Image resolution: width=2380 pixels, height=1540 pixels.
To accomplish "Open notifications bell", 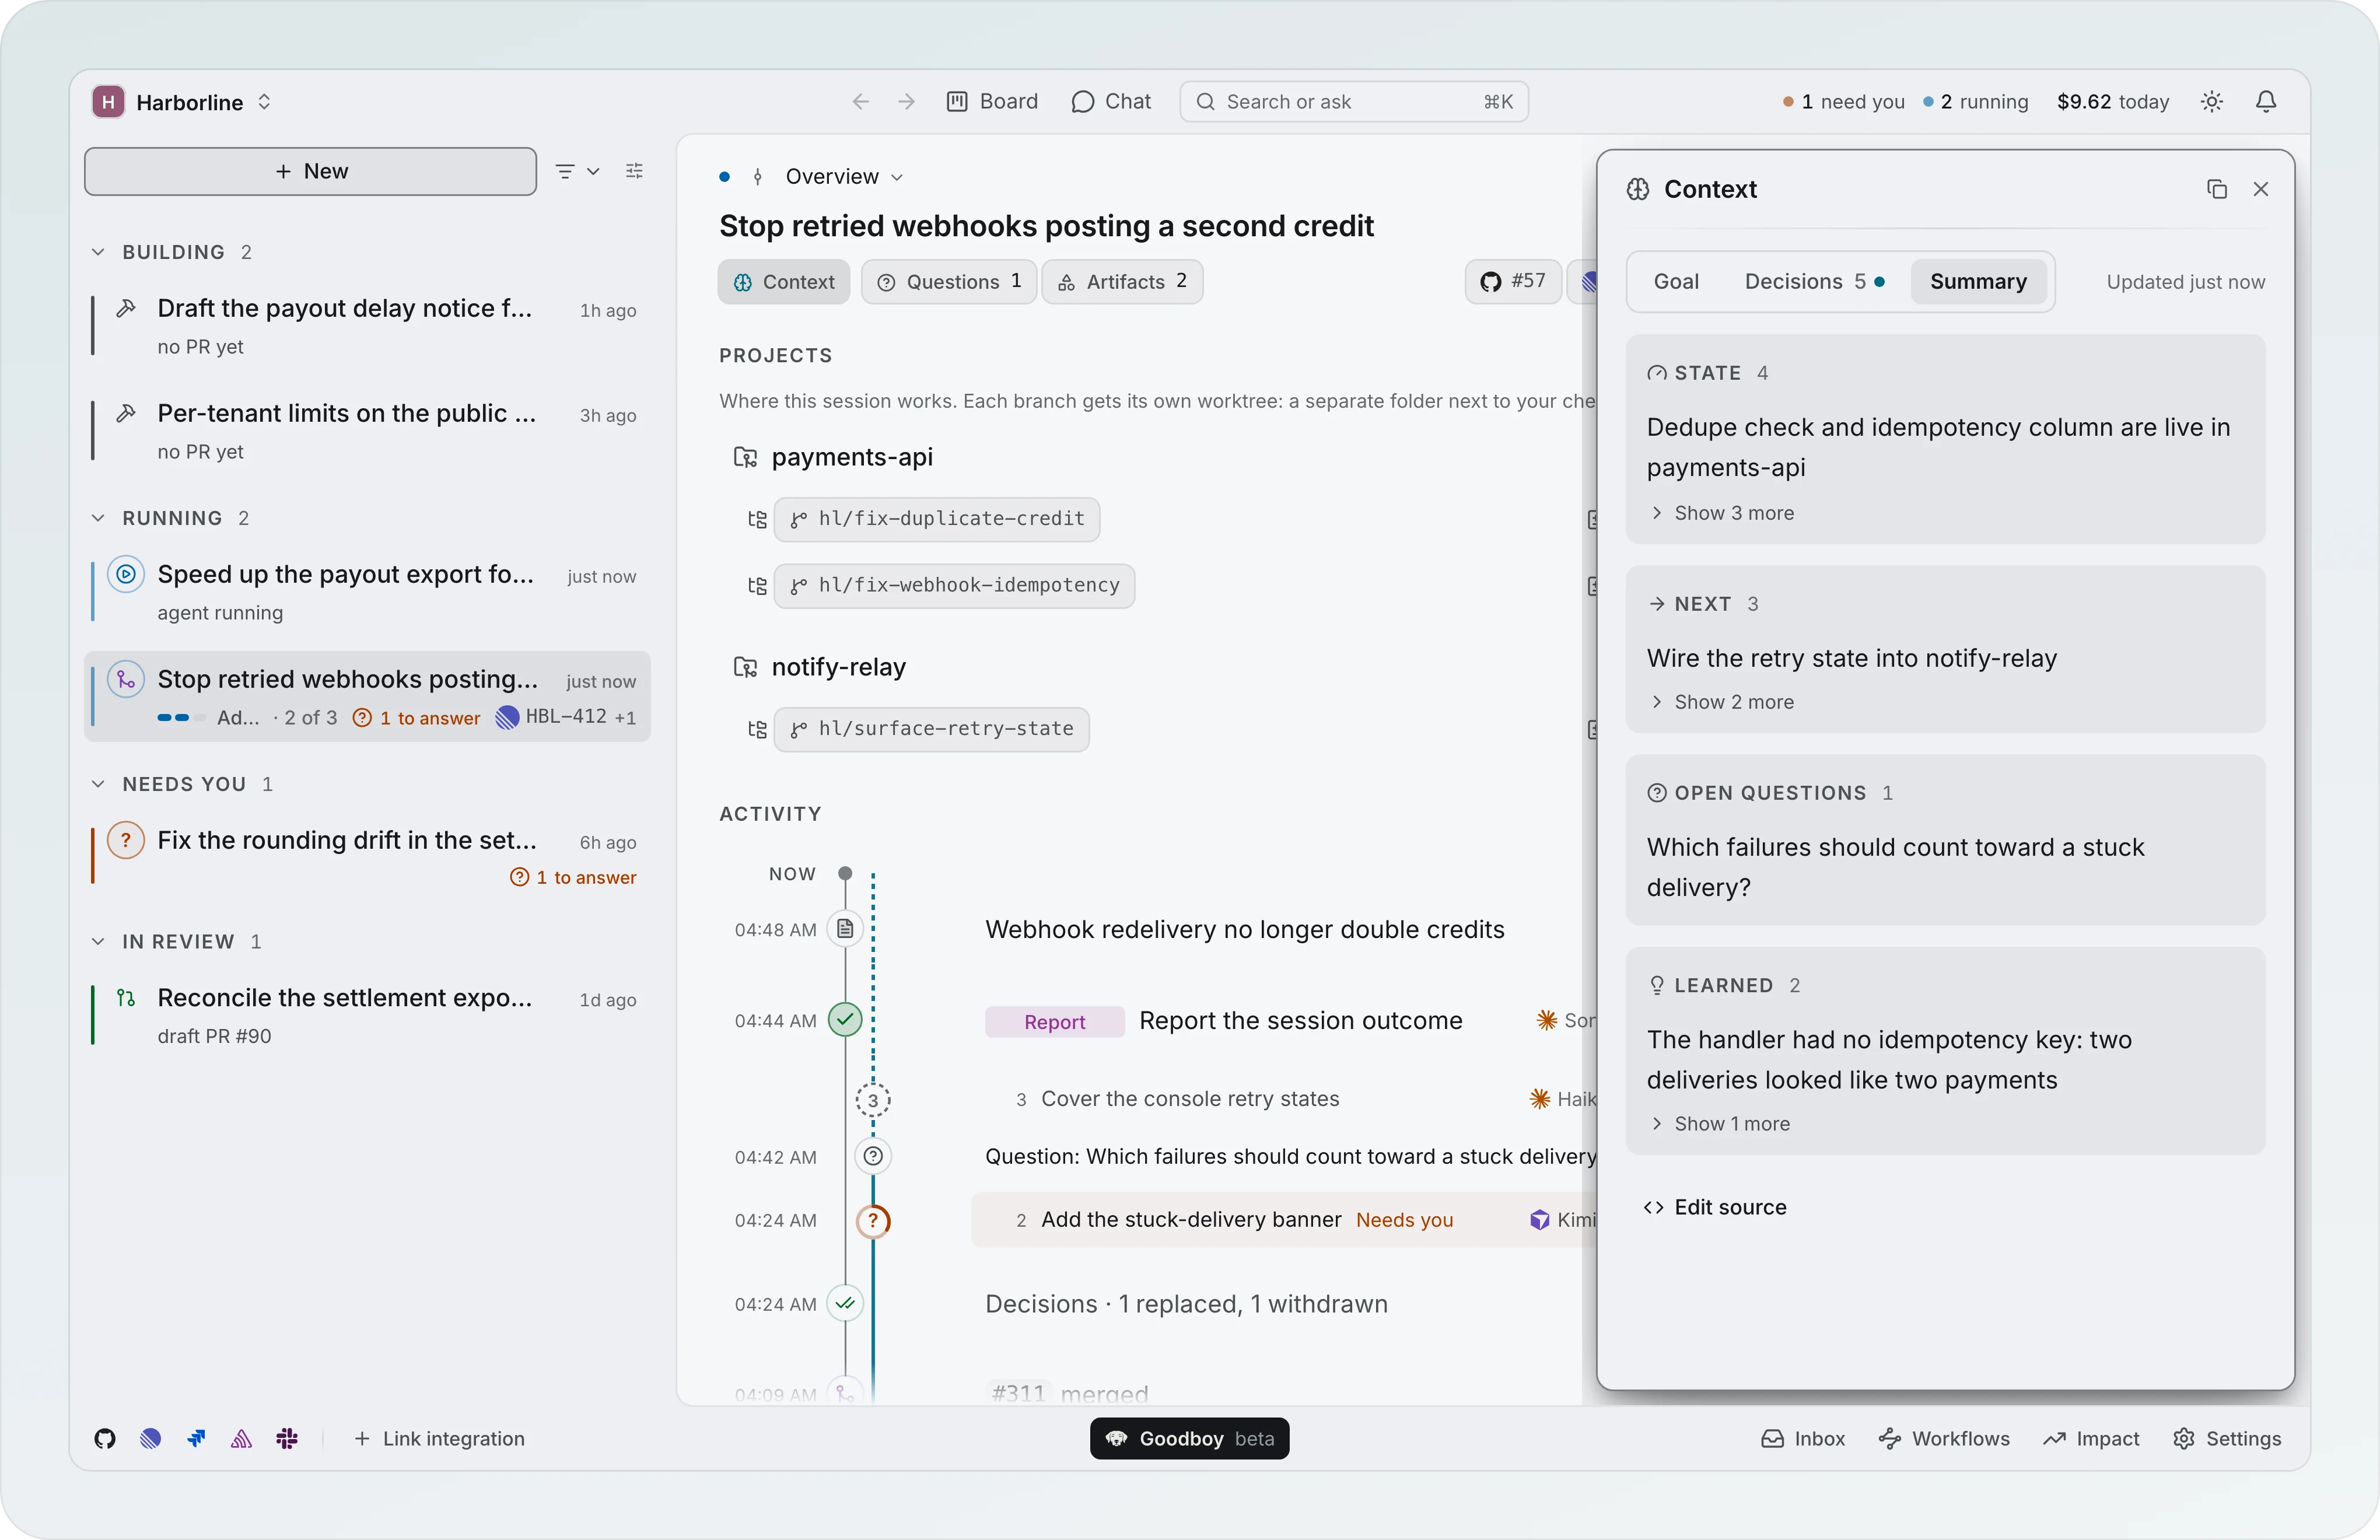I will (2266, 101).
